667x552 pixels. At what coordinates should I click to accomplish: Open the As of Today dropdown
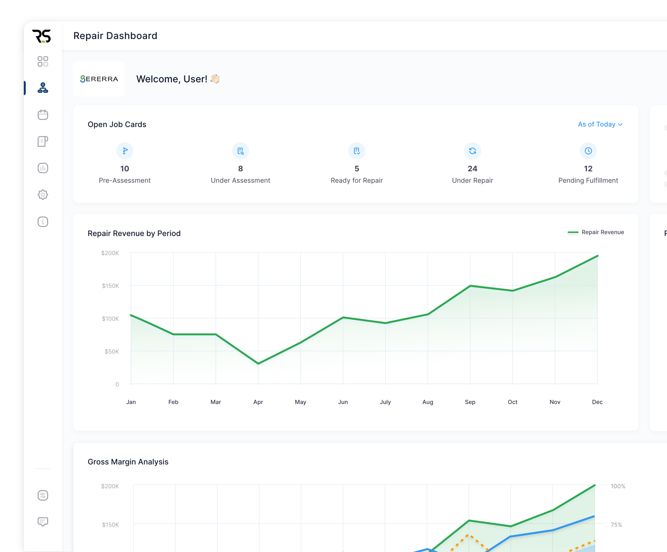[600, 124]
